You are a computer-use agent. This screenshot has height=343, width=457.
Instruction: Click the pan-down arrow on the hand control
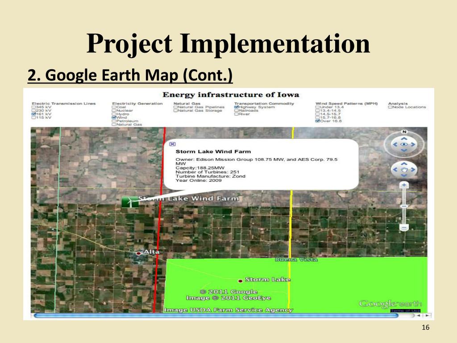[x=404, y=175]
